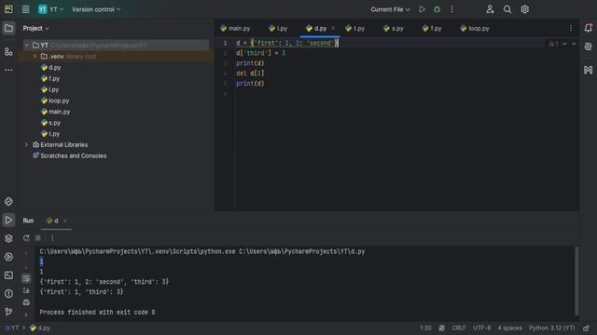Show more tool windows ellipsis
Screen dimensions: 597x335
[x=8, y=70]
